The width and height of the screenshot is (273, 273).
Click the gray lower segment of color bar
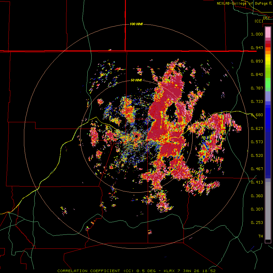(268, 211)
